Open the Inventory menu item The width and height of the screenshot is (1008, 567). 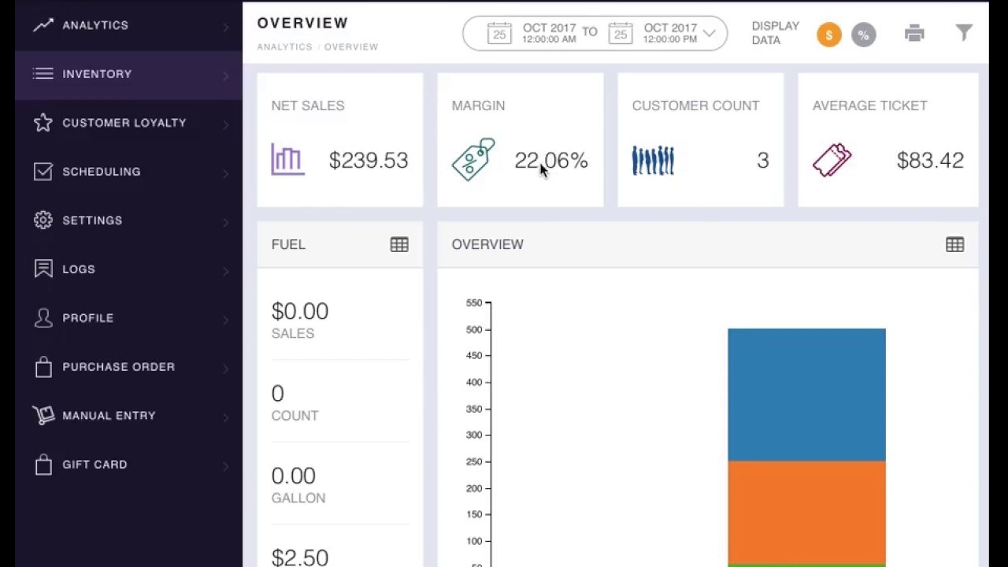pos(128,74)
